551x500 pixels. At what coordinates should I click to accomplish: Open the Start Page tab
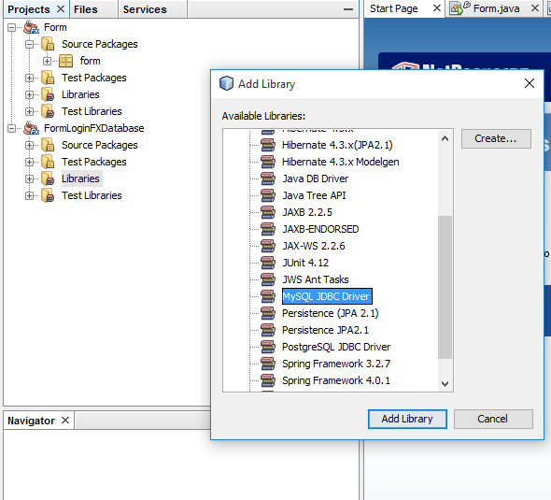click(x=393, y=8)
